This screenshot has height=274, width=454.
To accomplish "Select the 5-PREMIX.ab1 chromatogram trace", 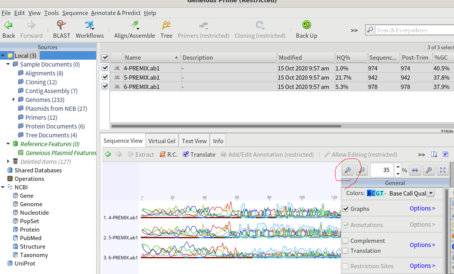I will coord(241,229).
